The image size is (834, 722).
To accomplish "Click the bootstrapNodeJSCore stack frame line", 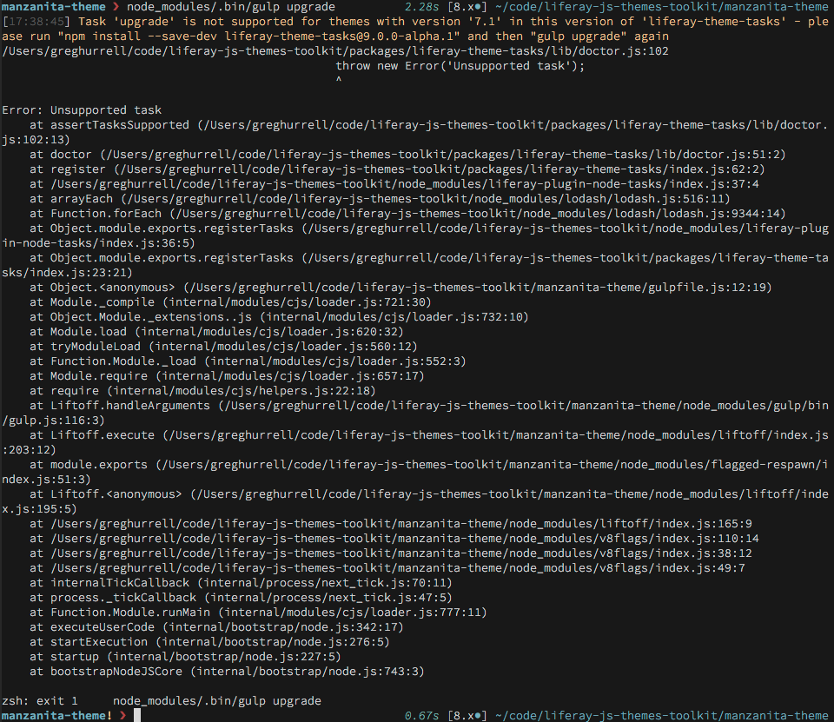I will click(x=117, y=671).
